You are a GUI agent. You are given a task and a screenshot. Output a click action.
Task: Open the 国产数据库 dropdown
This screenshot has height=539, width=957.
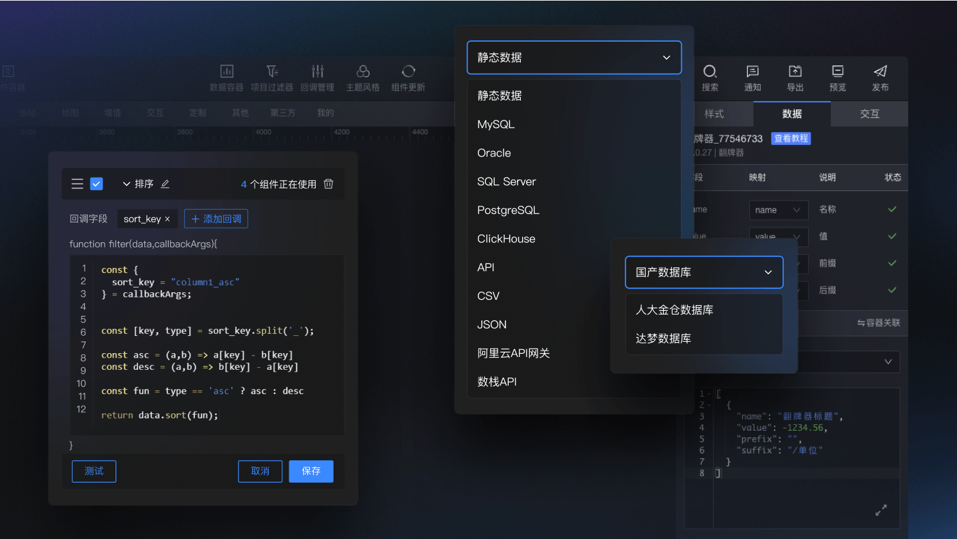click(704, 272)
